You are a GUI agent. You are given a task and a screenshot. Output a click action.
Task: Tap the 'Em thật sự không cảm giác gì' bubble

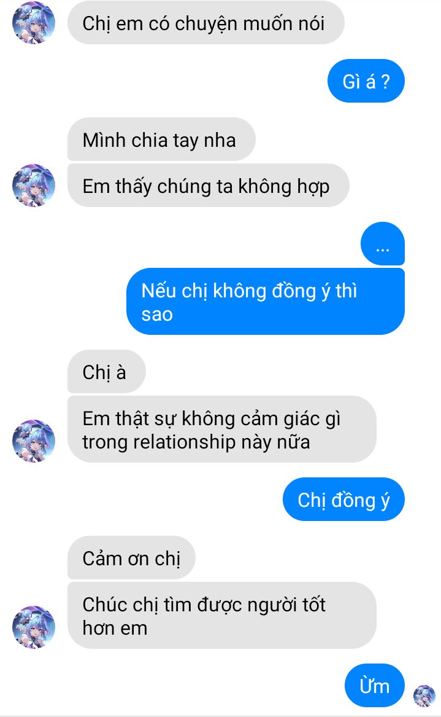[222, 429]
